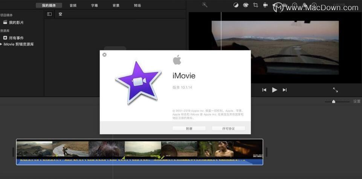Screen dimensions: 362x179
Task: Open the color correction palette tool
Action: tap(245, 5)
